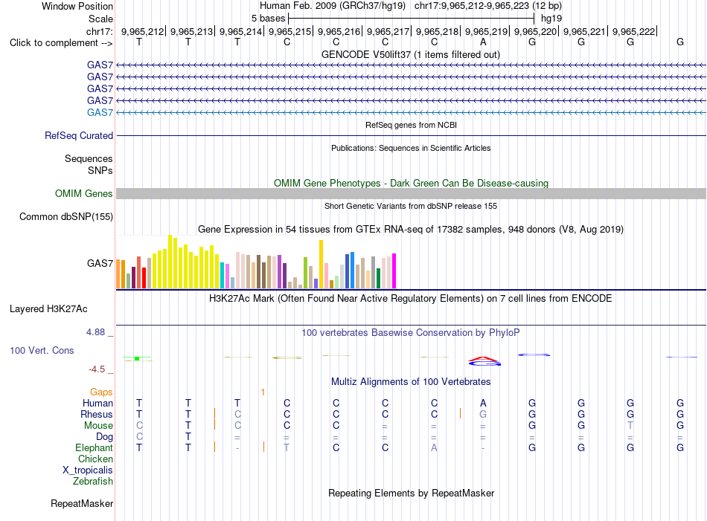Click the A base in Human alignment row

click(483, 403)
